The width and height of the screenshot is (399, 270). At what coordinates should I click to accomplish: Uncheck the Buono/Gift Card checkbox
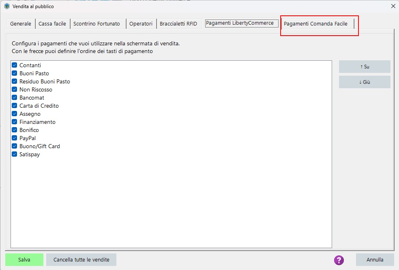(15, 146)
